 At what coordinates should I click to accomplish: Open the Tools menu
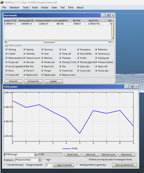(x=26, y=8)
